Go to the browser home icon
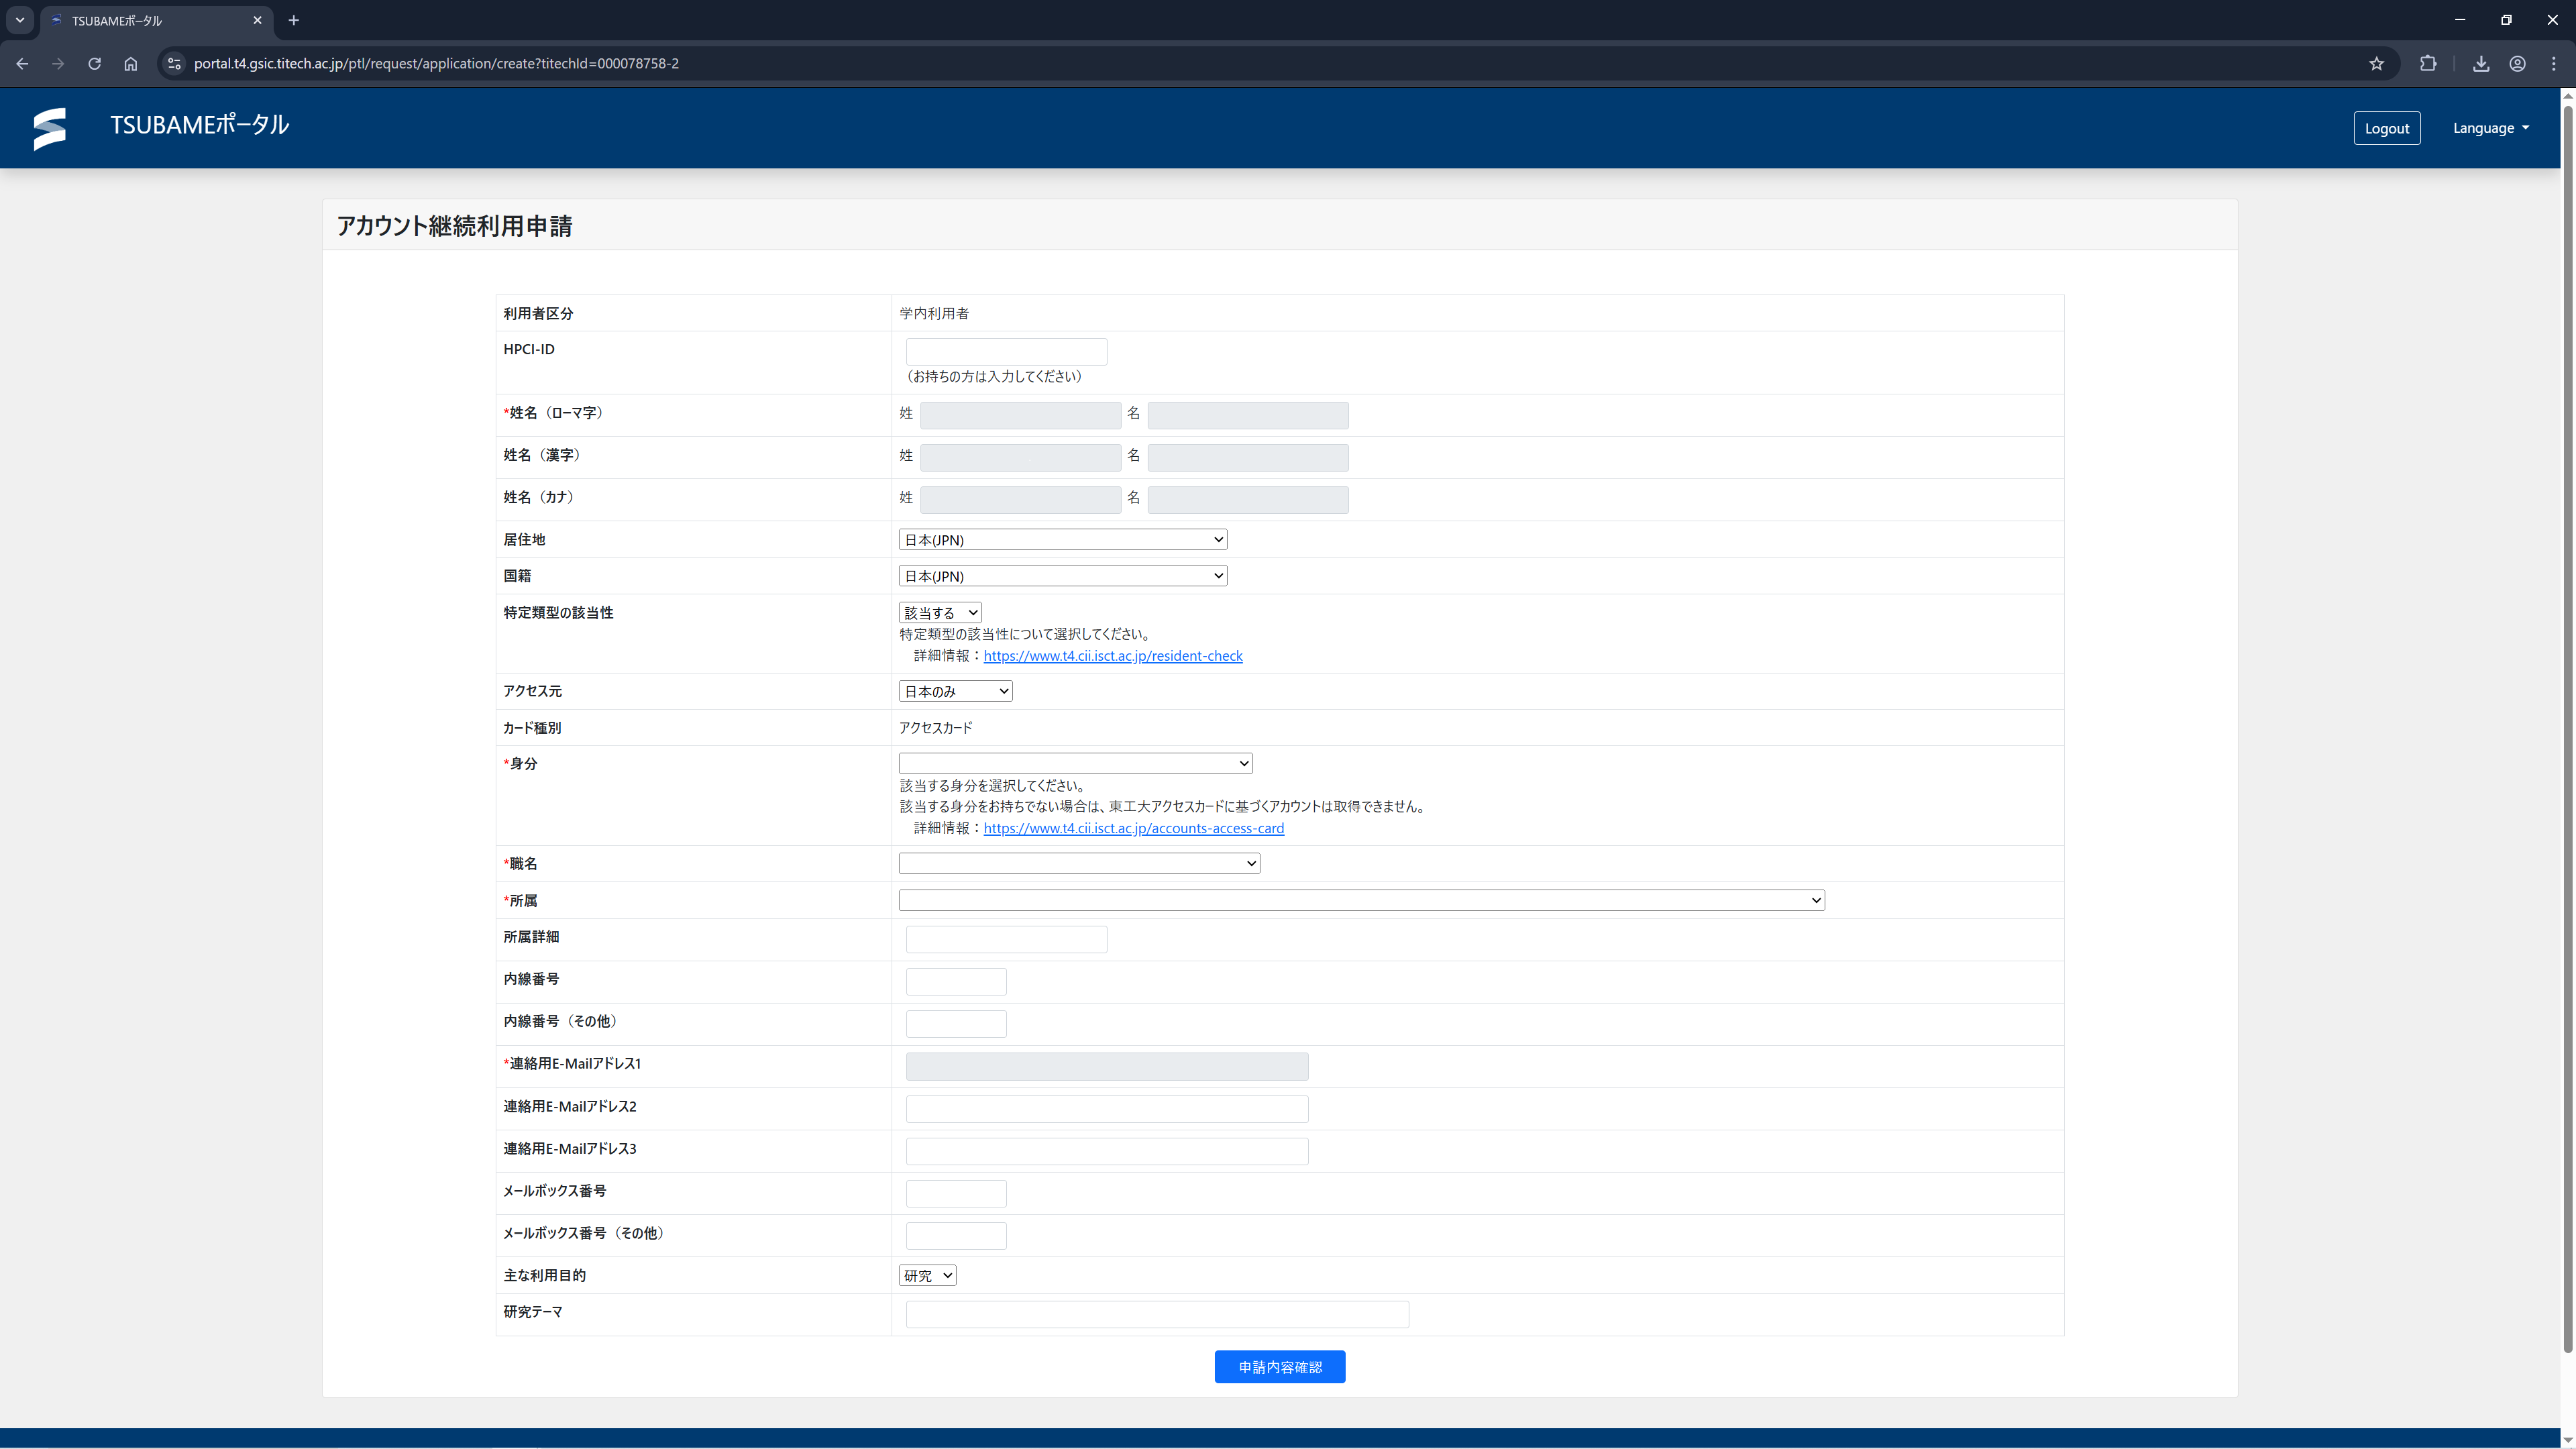Viewport: 2576px width, 1449px height. click(131, 64)
